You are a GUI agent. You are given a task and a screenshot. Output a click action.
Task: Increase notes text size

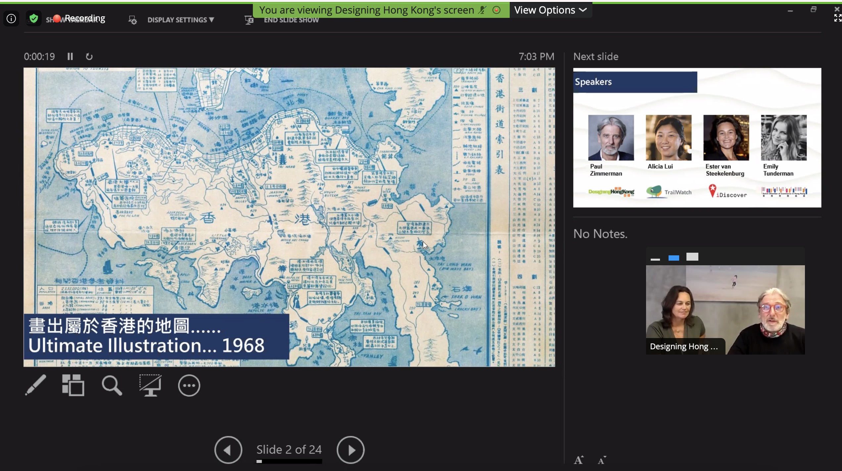579,460
